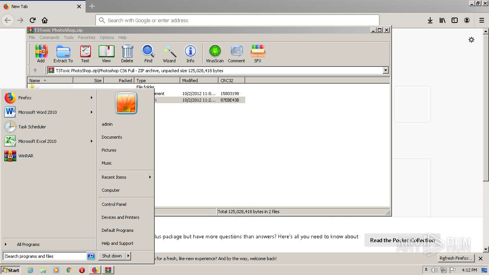Show All Programs list

tap(48, 244)
